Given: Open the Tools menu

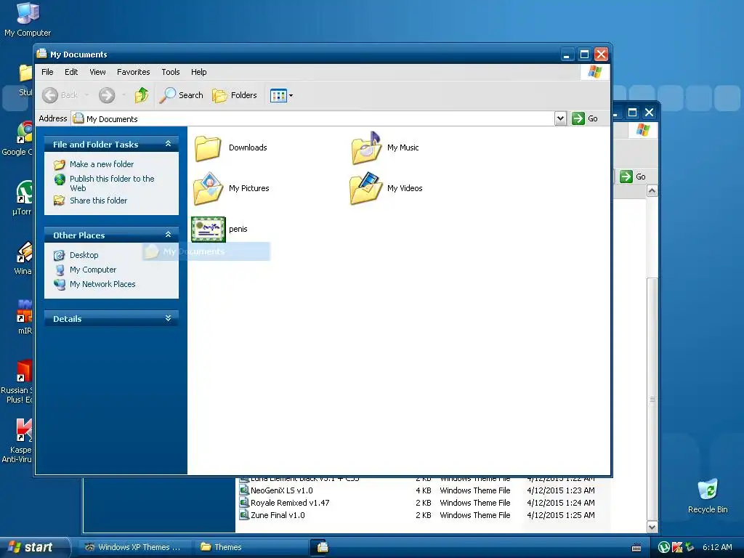Looking at the screenshot, I should point(170,72).
